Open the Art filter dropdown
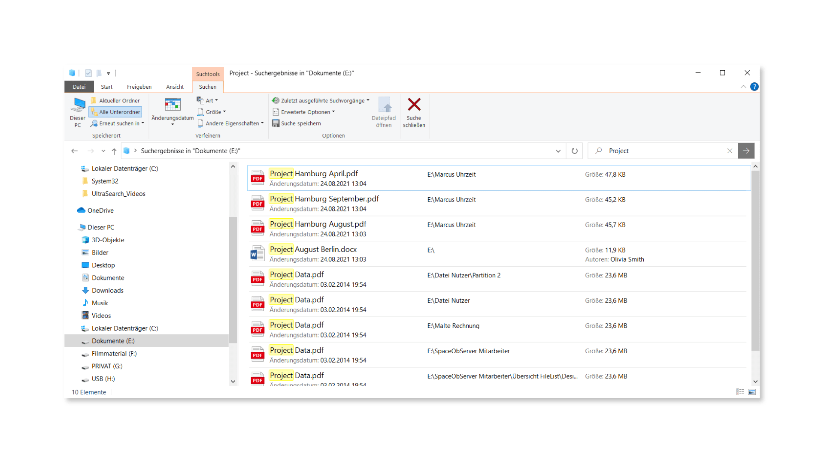 [207, 100]
